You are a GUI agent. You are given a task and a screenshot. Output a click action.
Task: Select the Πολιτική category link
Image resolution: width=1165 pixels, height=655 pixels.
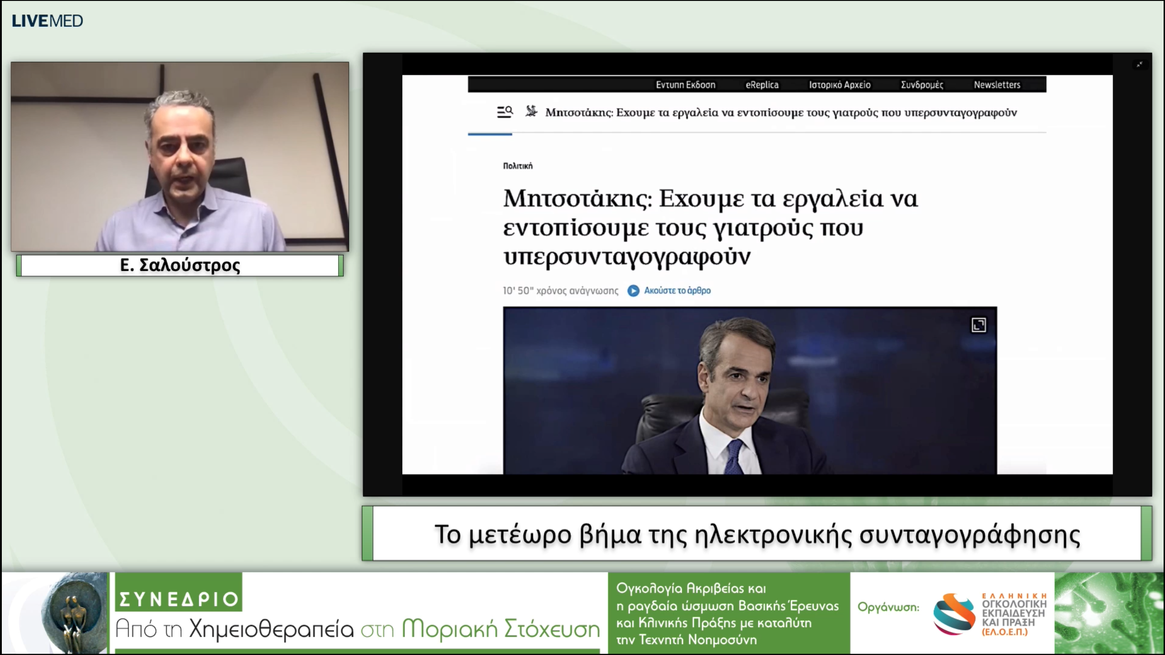coord(517,166)
